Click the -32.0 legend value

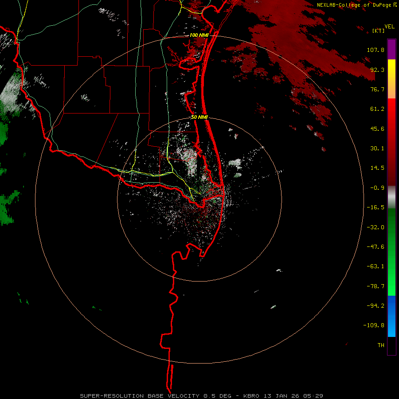click(376, 227)
